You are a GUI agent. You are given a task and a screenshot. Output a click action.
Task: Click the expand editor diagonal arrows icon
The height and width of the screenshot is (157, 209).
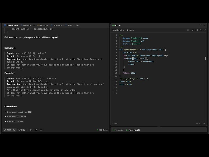click(205, 30)
